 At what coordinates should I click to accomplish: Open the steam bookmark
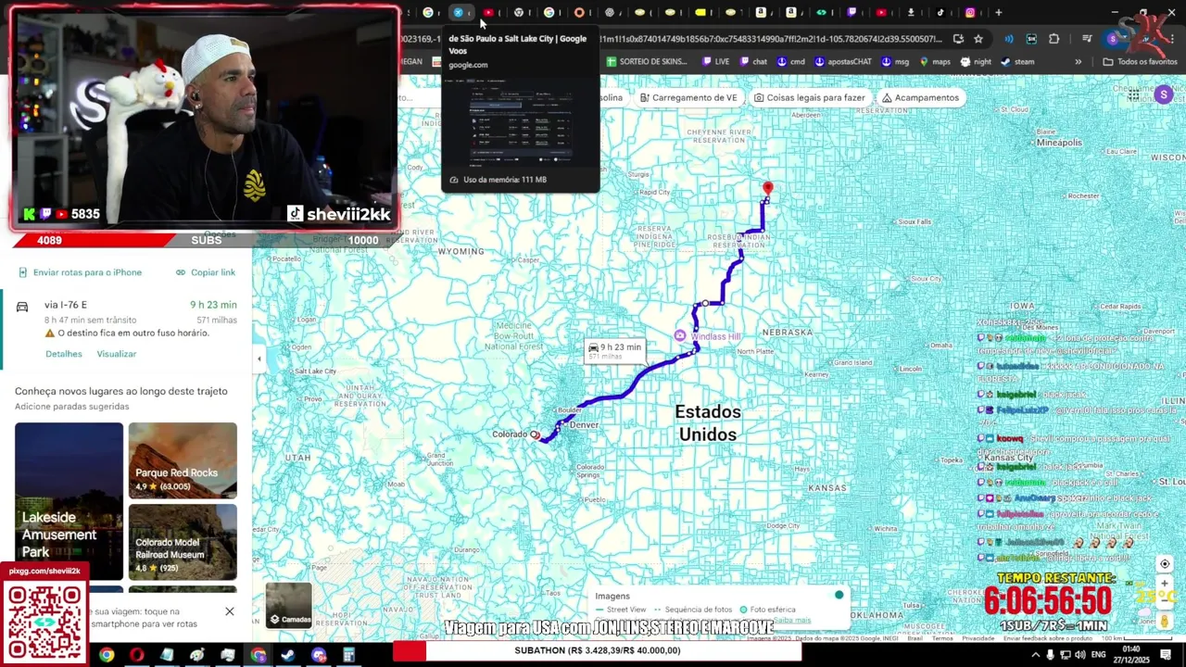coord(1017,61)
